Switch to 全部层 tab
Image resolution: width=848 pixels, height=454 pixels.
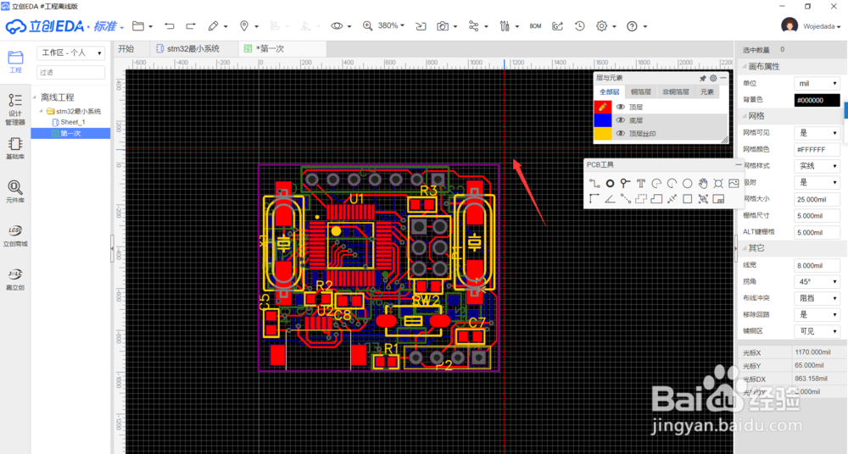(x=610, y=91)
